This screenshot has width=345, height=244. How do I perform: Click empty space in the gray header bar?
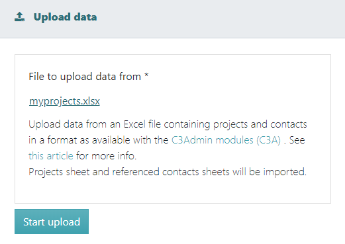point(221,18)
